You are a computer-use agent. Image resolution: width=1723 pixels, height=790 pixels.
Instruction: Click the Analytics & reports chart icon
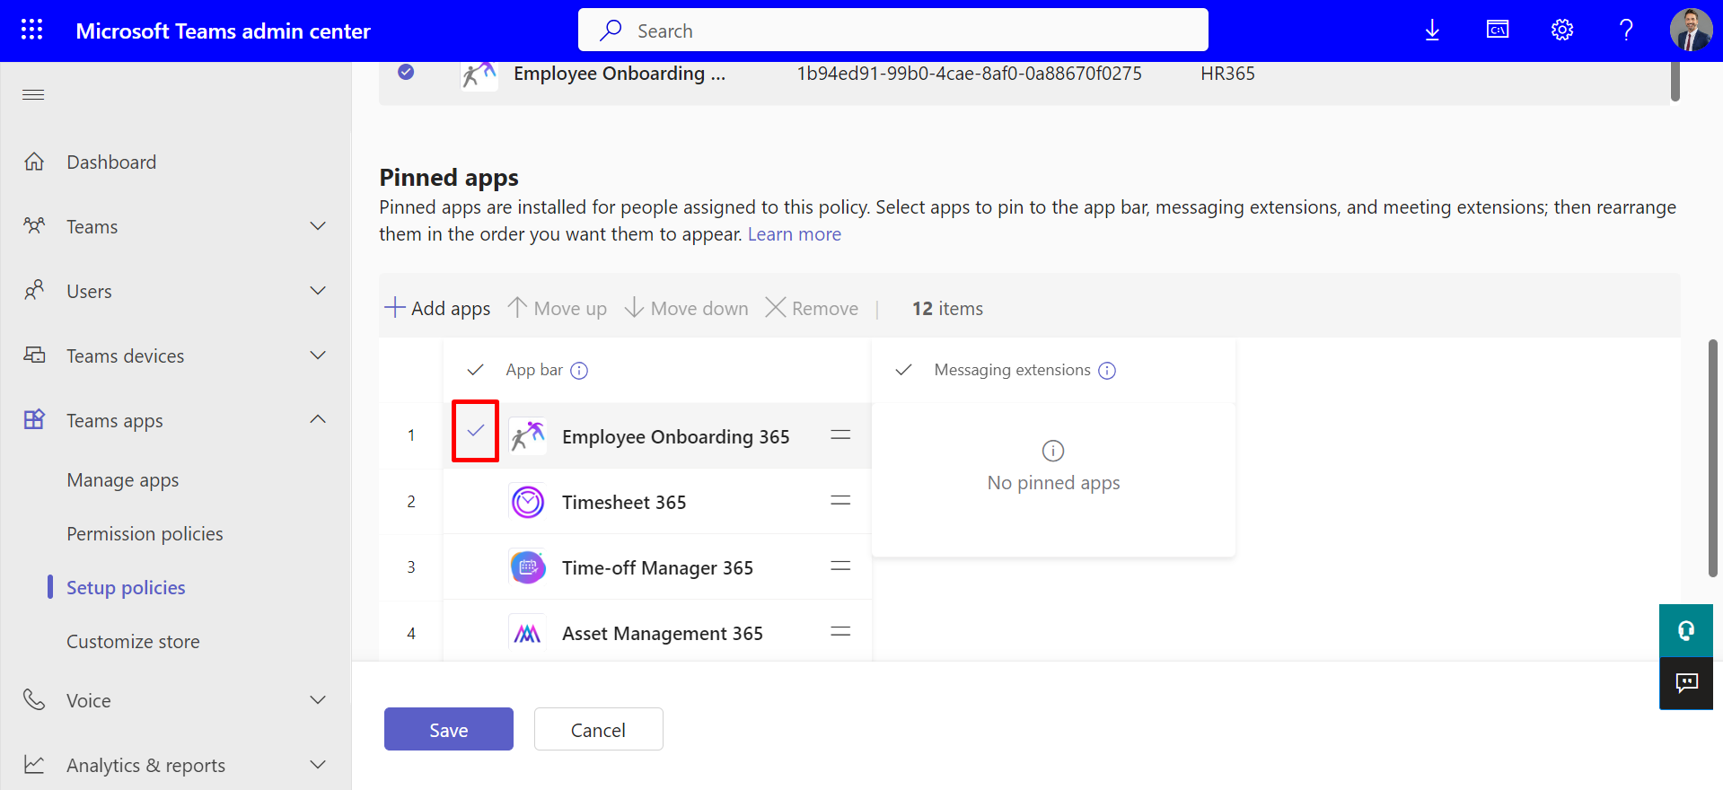click(34, 765)
